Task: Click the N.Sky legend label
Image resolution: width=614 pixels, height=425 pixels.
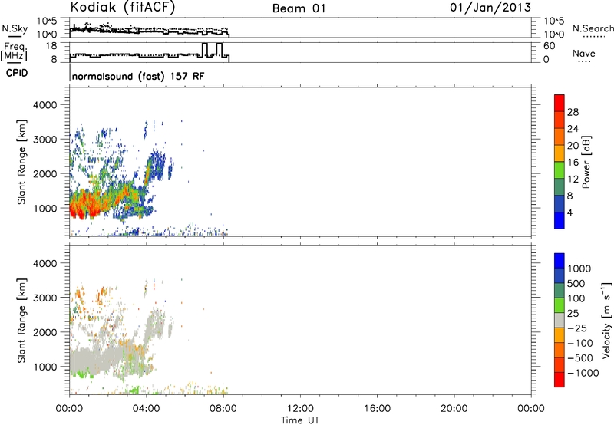Action: coord(15,29)
